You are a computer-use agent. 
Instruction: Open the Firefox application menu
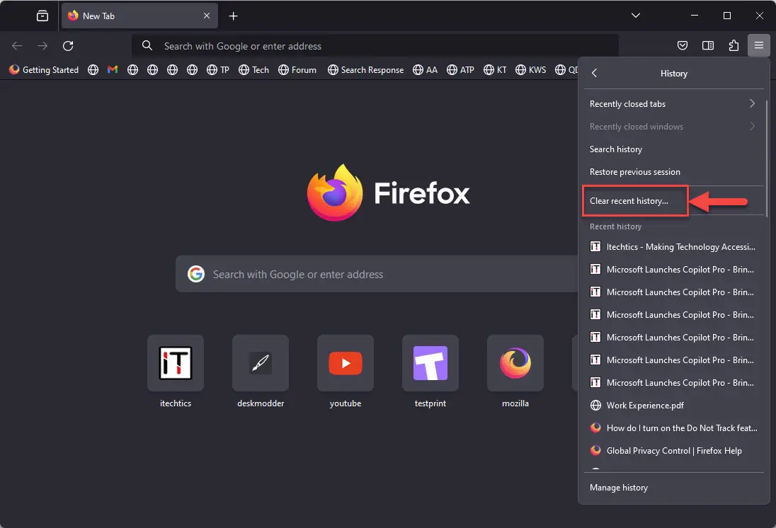[758, 45]
